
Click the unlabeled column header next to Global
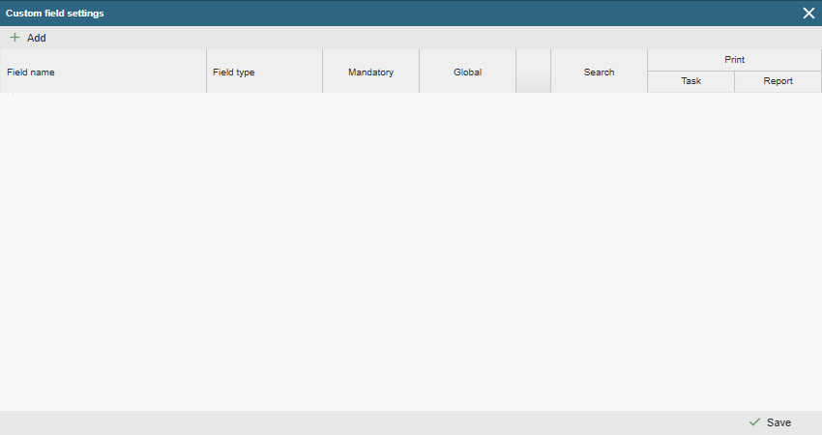coord(533,72)
